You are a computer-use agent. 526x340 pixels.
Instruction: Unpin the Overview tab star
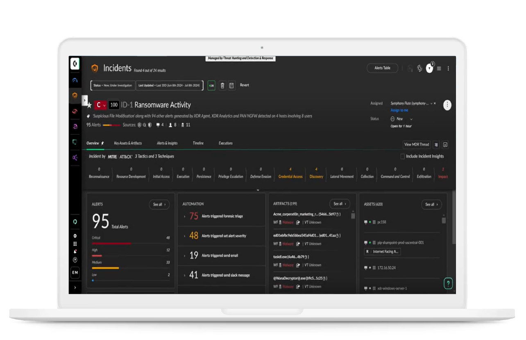(102, 143)
